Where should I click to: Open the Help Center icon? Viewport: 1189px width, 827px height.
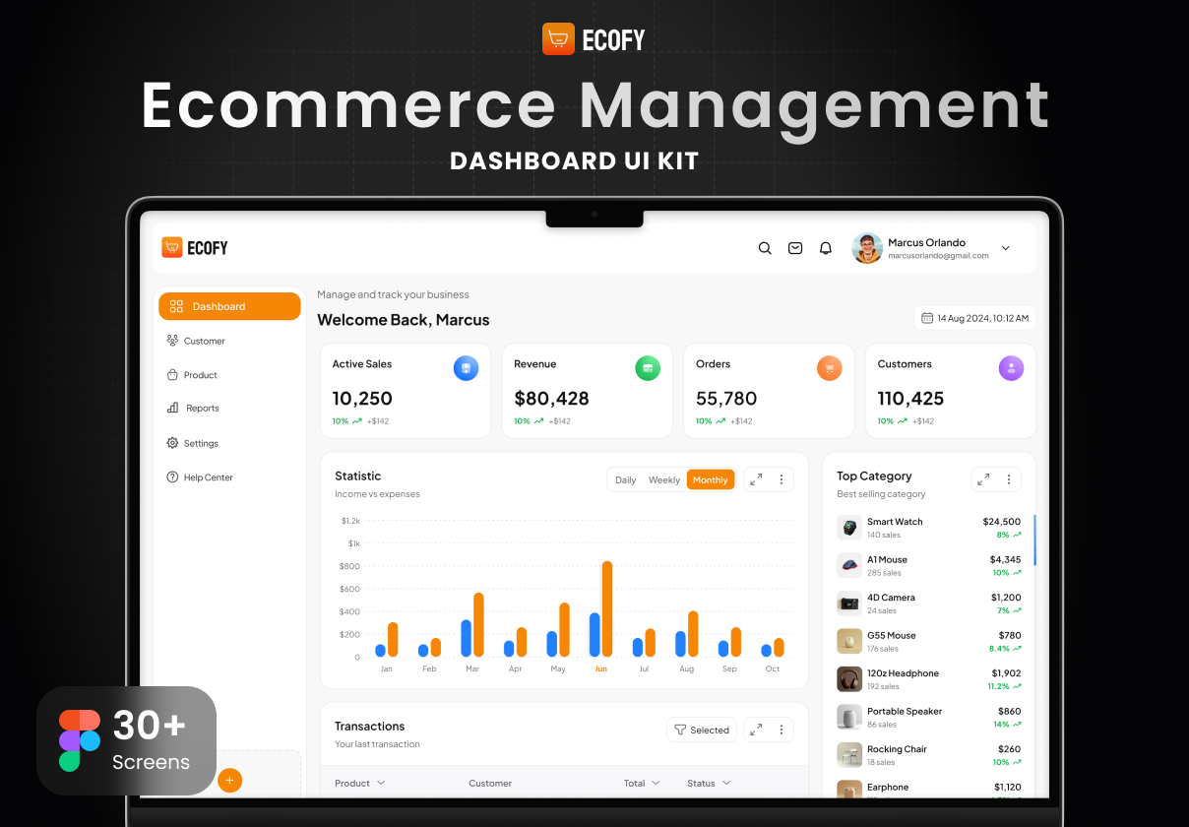click(173, 477)
